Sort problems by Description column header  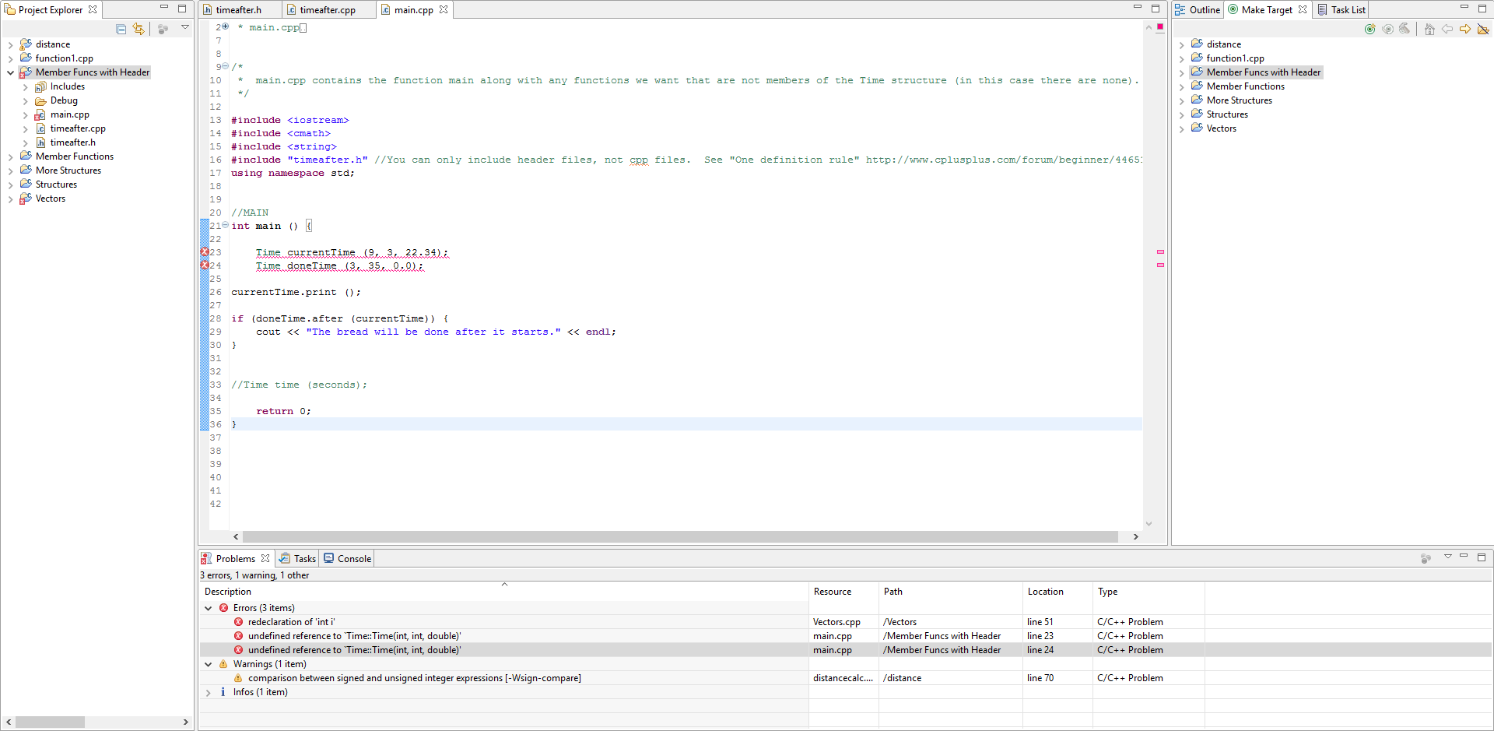[x=504, y=592]
